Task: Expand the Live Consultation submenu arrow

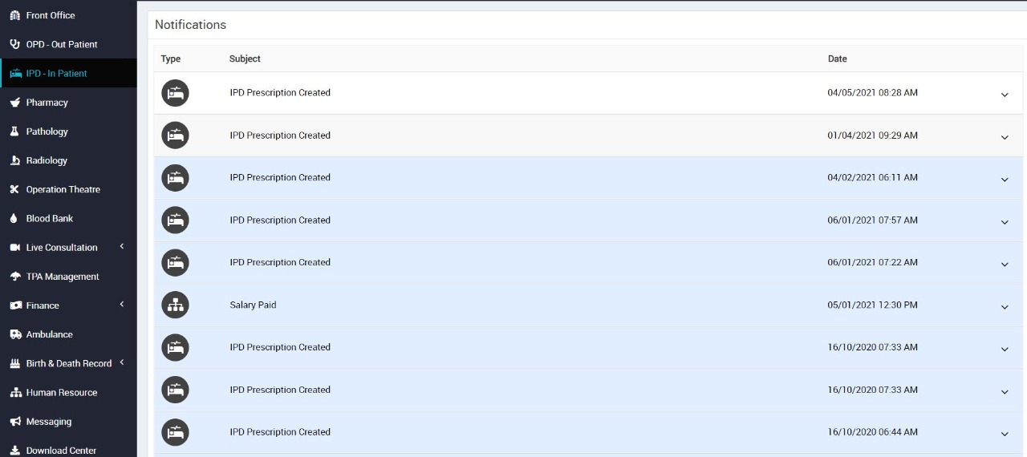Action: (x=122, y=247)
